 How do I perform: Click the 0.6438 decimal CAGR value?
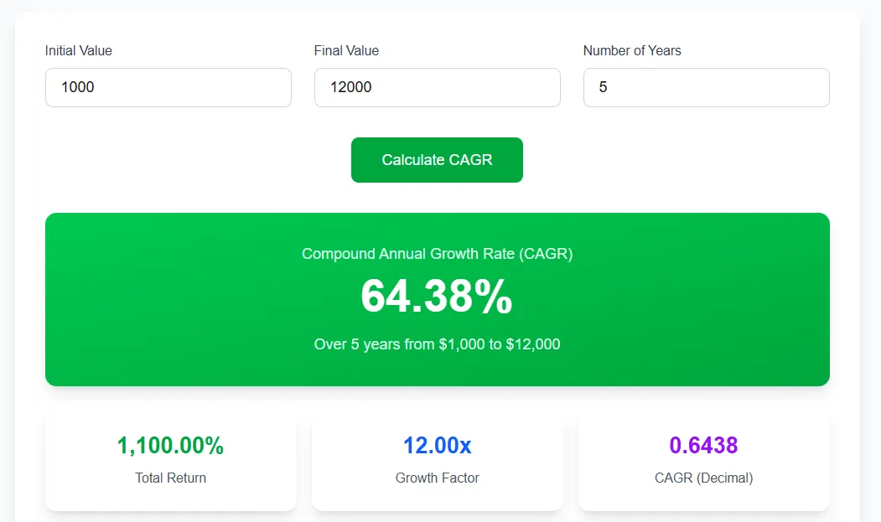[703, 446]
